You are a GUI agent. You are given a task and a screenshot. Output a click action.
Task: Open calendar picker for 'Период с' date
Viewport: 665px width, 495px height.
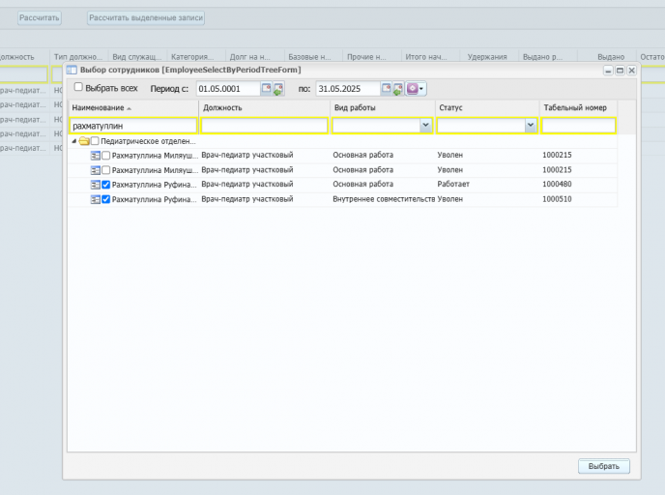[266, 88]
